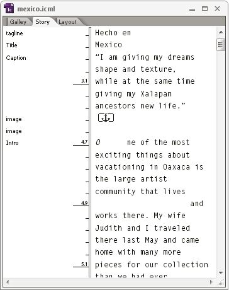Open the Layout tab
This screenshot has width=229, height=290.
67,22
